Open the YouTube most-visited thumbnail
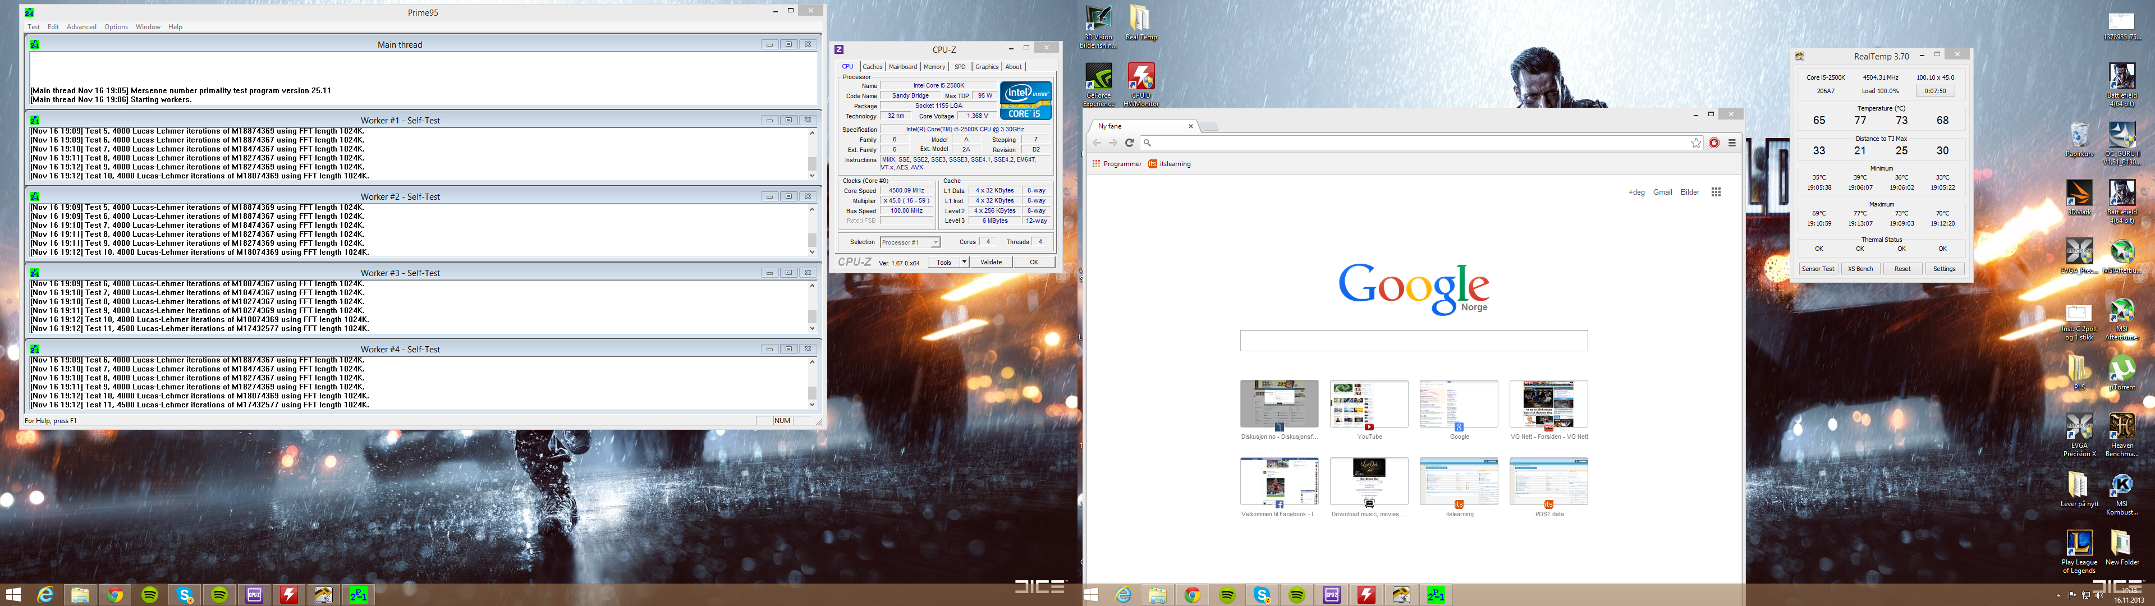 tap(1369, 409)
